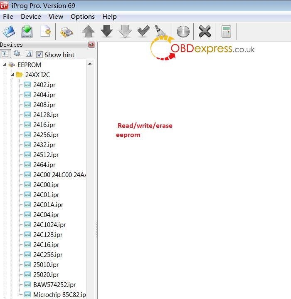Click the search icon in Devices panel
The width and height of the screenshot is (291, 299).
pyautogui.click(x=17, y=54)
